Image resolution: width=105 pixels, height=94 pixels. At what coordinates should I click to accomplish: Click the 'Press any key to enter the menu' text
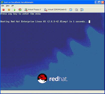point(21,14)
